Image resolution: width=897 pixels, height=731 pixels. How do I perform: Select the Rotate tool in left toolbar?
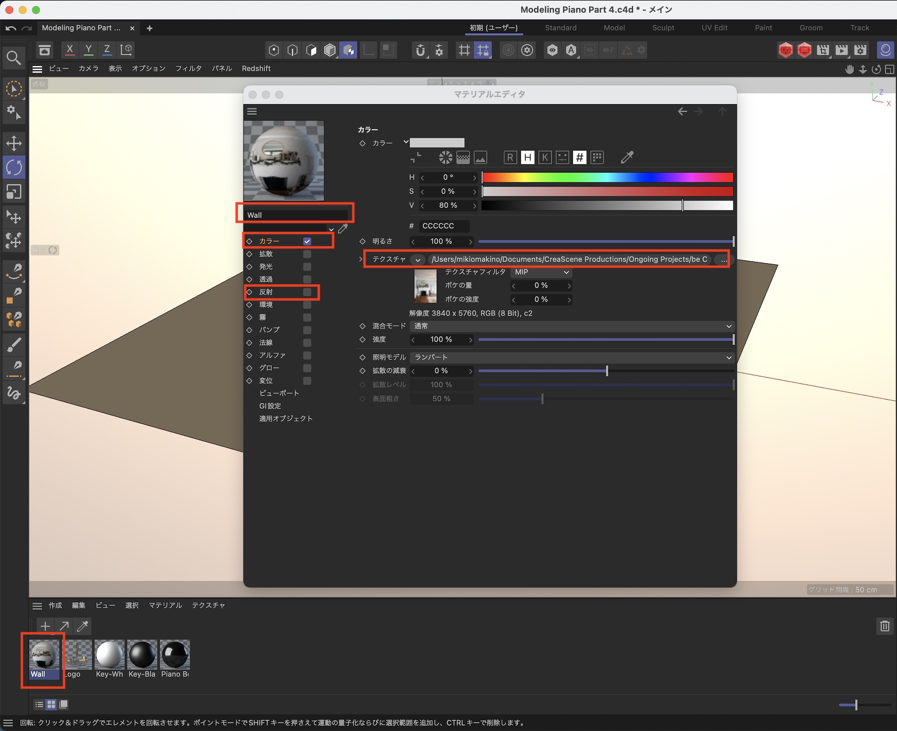tap(14, 168)
